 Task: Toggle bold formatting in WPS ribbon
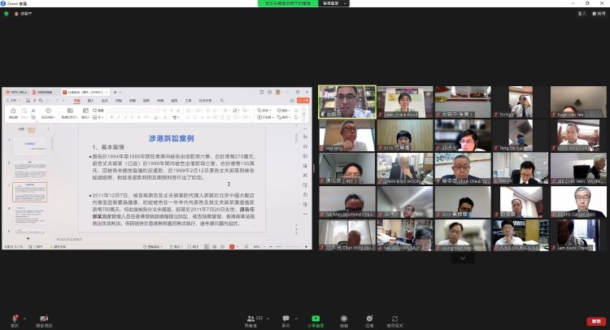pos(112,117)
